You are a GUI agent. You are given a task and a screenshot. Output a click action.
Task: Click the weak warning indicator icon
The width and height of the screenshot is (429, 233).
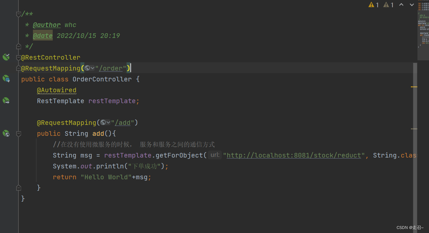tap(386, 5)
